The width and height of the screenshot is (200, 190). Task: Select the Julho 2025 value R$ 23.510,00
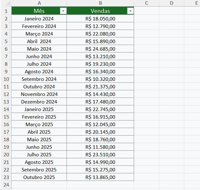pos(100,154)
